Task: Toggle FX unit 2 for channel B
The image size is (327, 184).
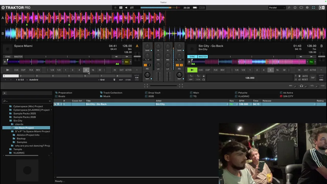Action: click(181, 65)
